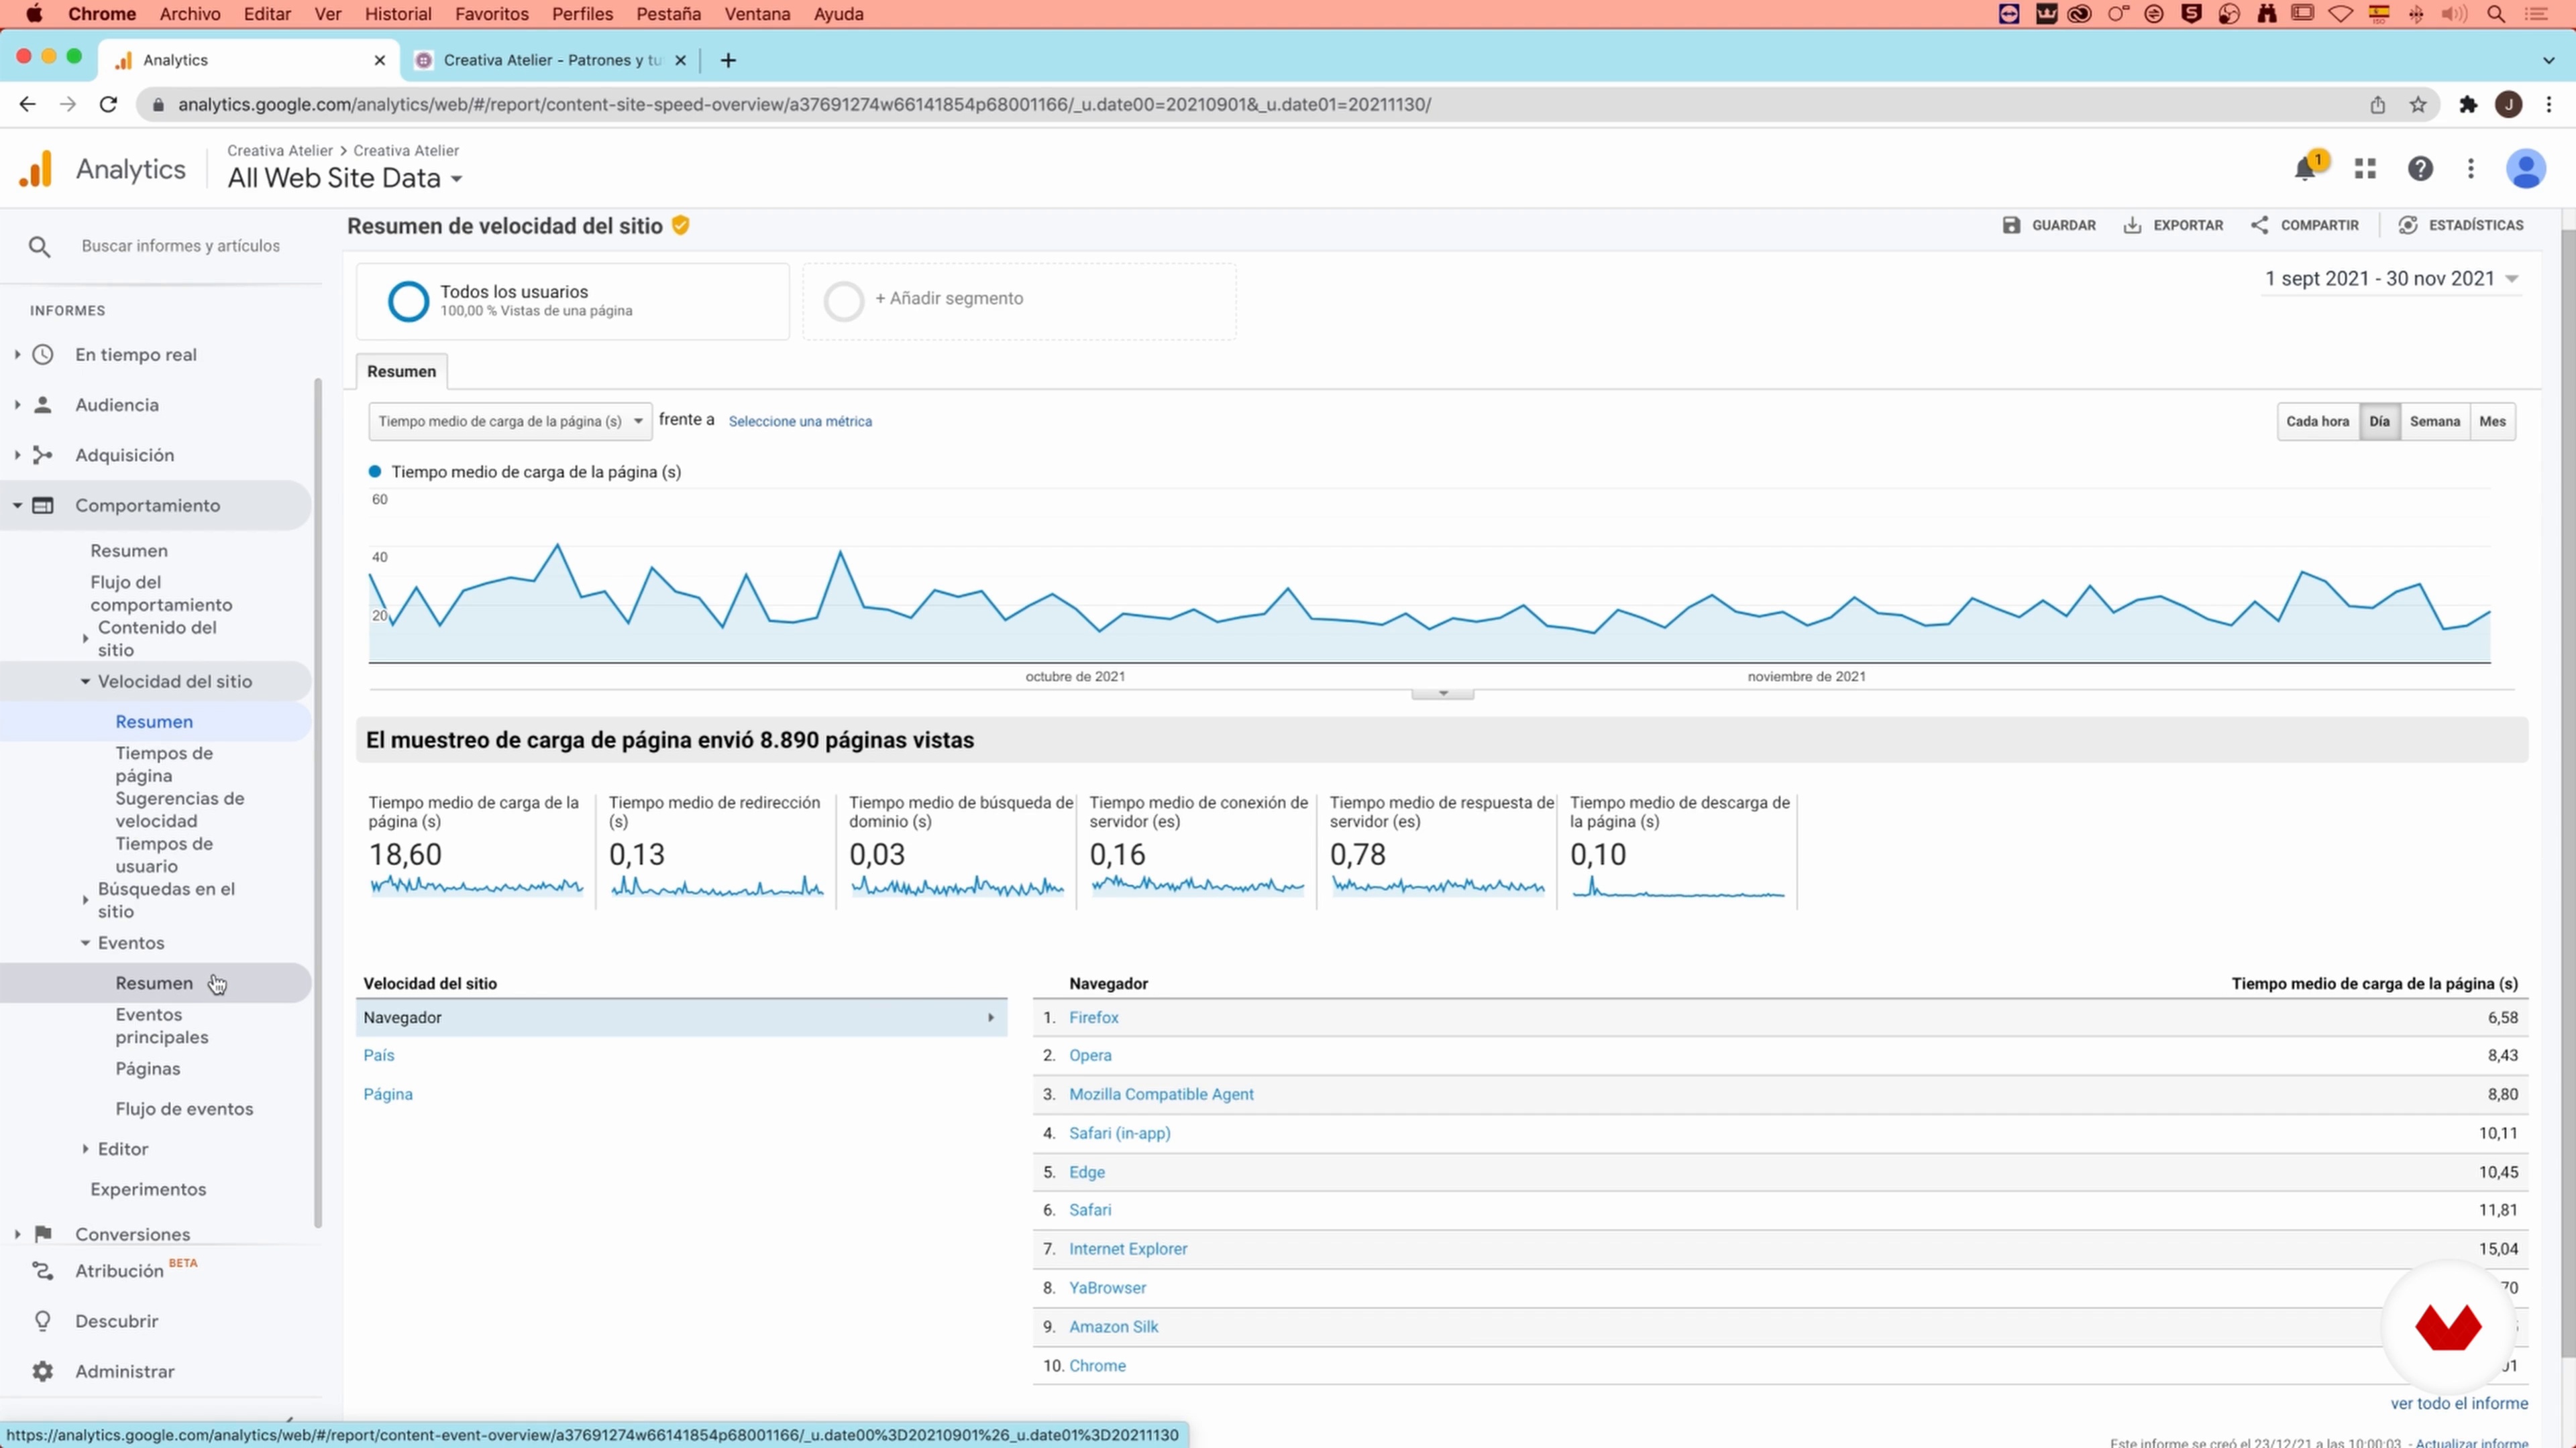Go back with browser back arrow
The width and height of the screenshot is (2576, 1448).
[x=27, y=104]
